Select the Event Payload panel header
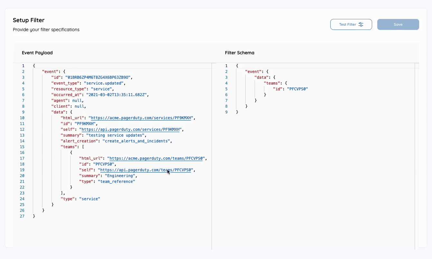The width and height of the screenshot is (432, 259). [x=37, y=53]
